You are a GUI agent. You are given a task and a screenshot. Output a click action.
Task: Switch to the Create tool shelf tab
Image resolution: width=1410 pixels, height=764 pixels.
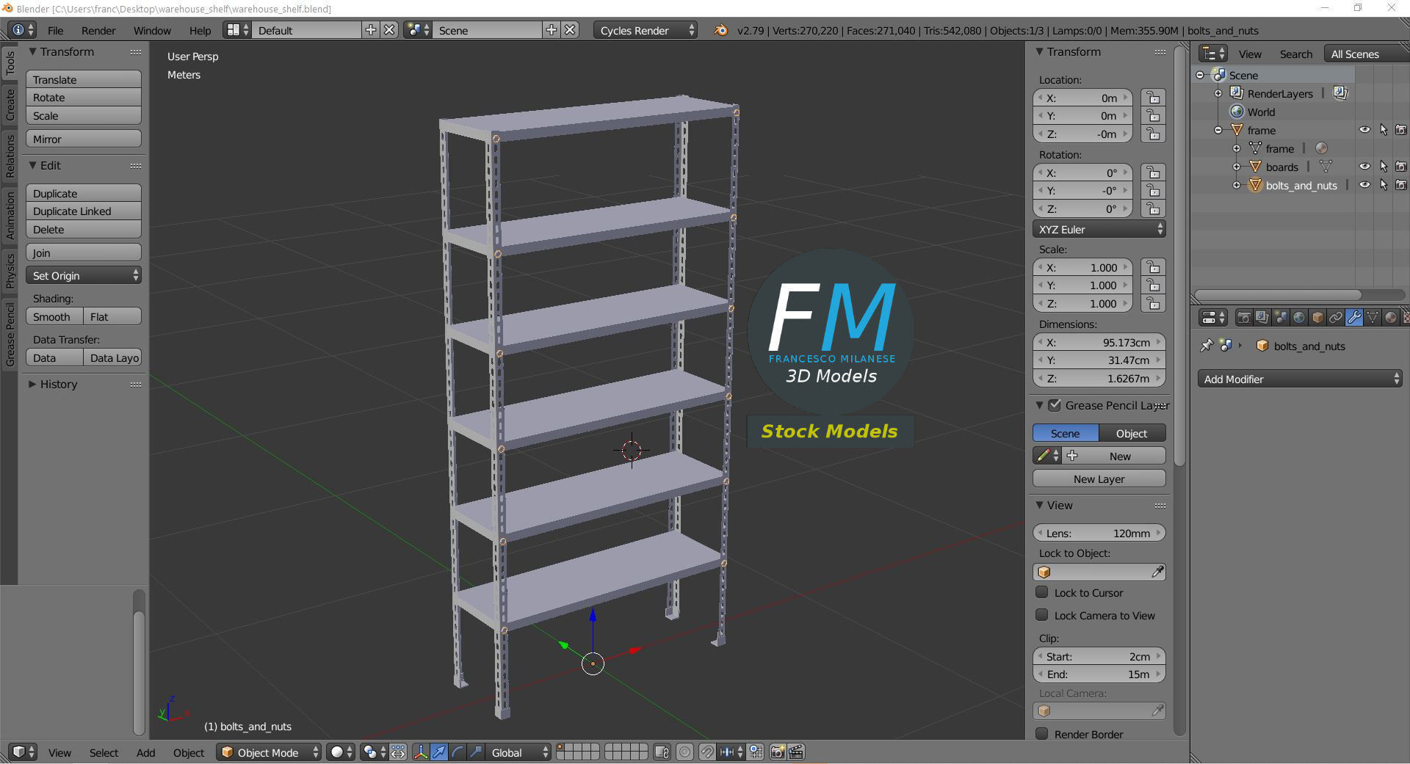(x=10, y=104)
